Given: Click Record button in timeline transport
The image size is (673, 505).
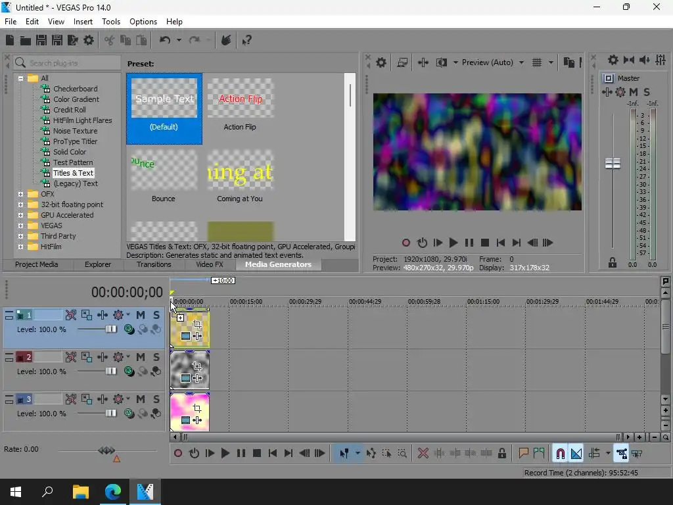Looking at the screenshot, I should click(177, 454).
